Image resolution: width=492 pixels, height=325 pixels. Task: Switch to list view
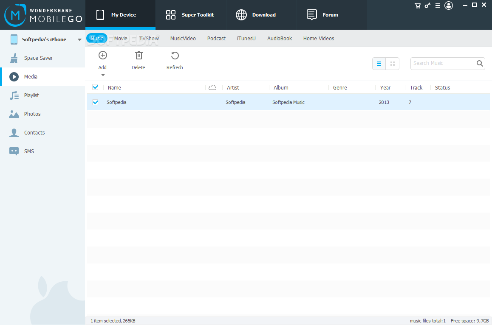[x=379, y=64]
